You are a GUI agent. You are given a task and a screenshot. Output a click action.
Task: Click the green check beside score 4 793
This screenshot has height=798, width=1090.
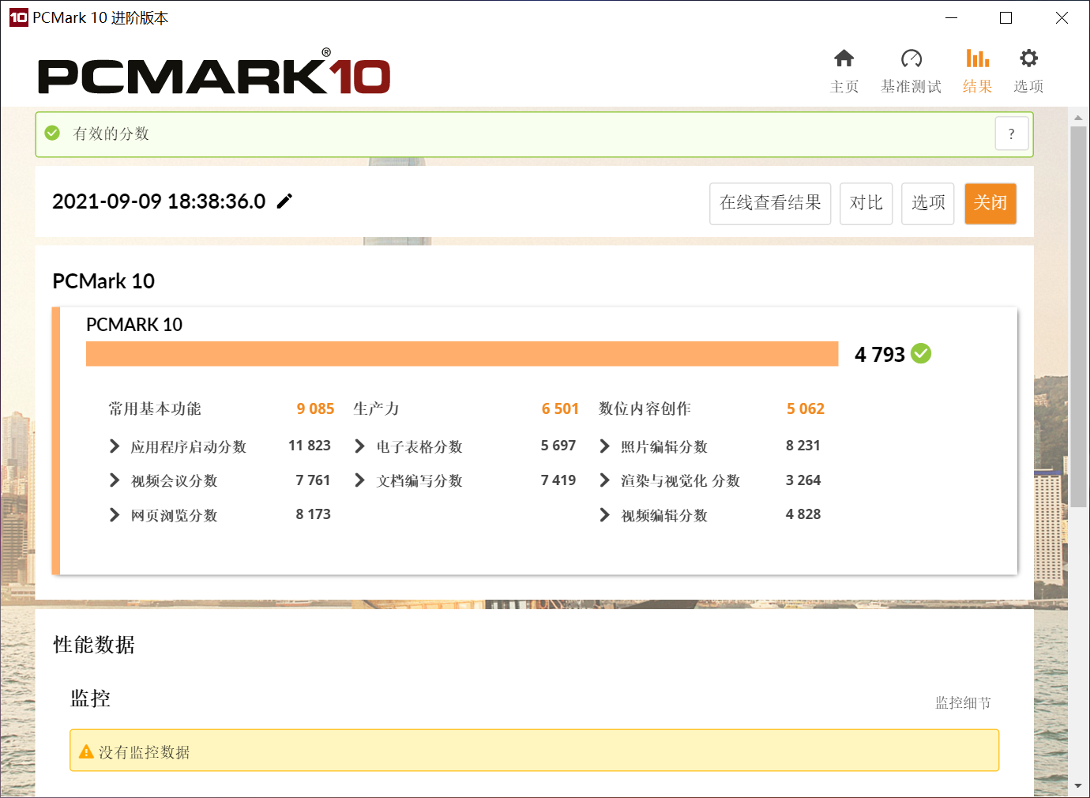coord(921,353)
